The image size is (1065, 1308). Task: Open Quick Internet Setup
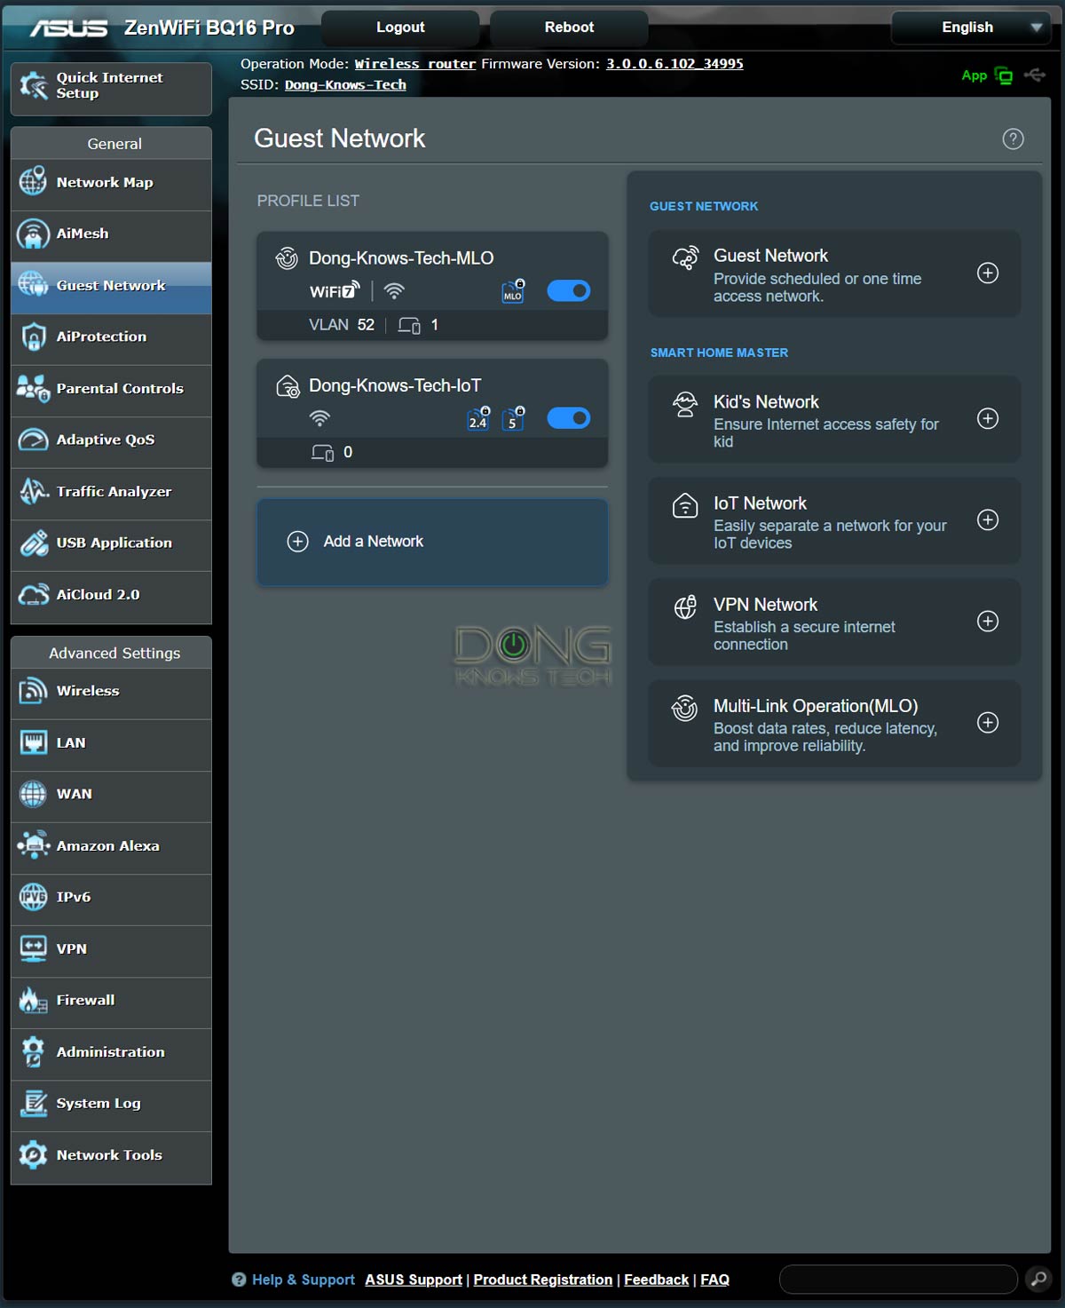111,88
